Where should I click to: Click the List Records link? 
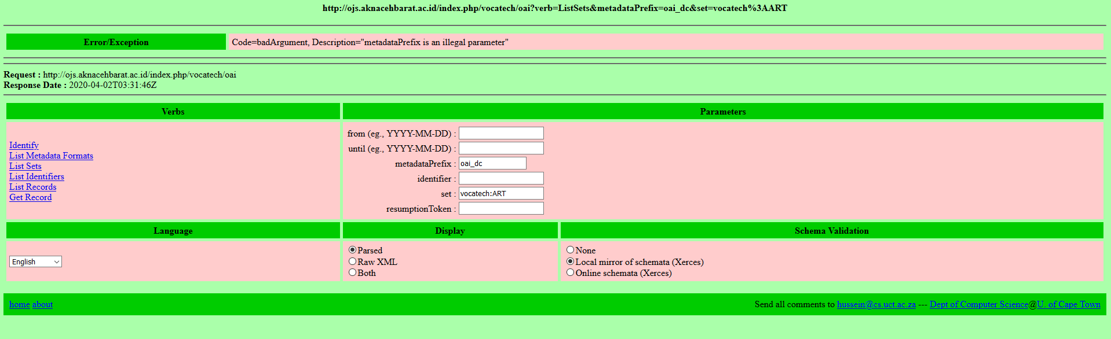[x=32, y=187]
